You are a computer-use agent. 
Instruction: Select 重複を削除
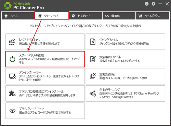(x=126, y=76)
